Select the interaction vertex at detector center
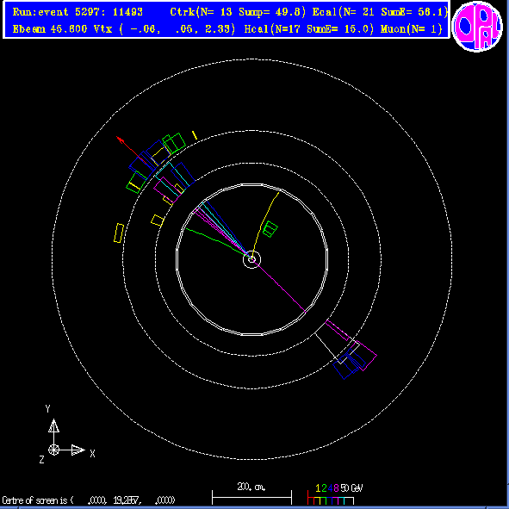 point(251,259)
